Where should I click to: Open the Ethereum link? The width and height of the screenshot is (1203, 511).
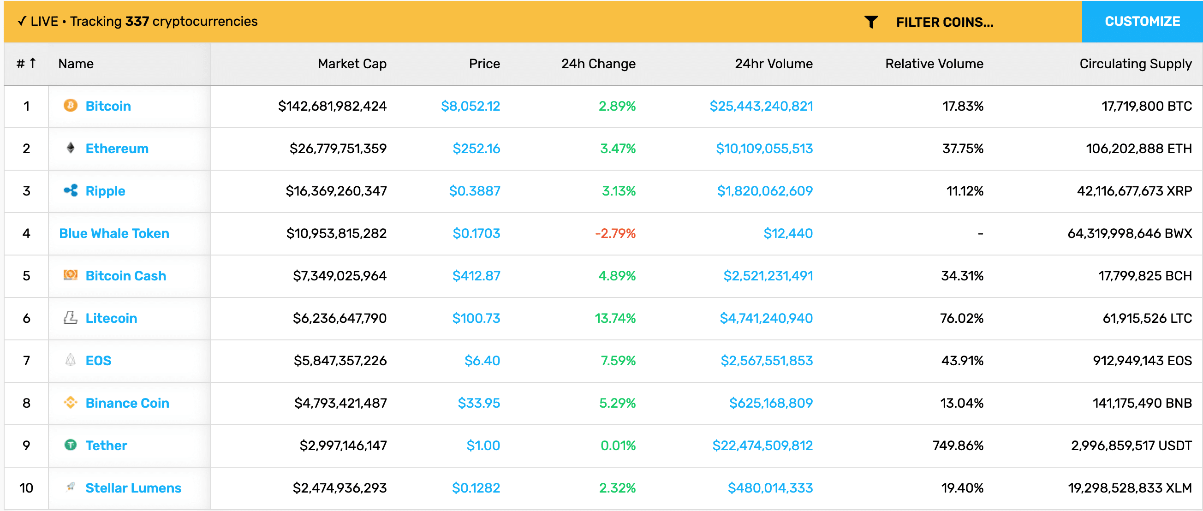click(x=117, y=149)
